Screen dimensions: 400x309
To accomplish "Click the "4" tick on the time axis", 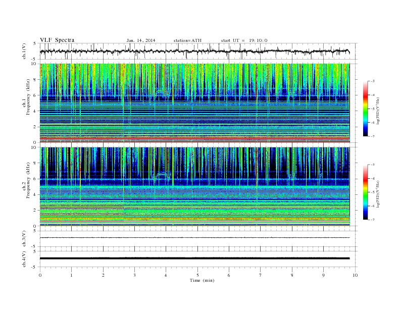I will [166, 275].
